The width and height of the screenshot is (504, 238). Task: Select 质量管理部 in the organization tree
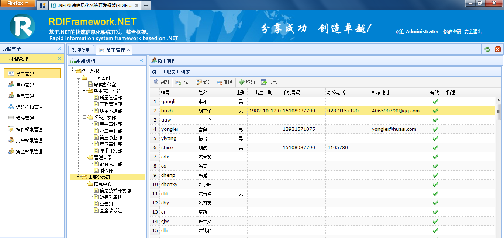pos(111,98)
